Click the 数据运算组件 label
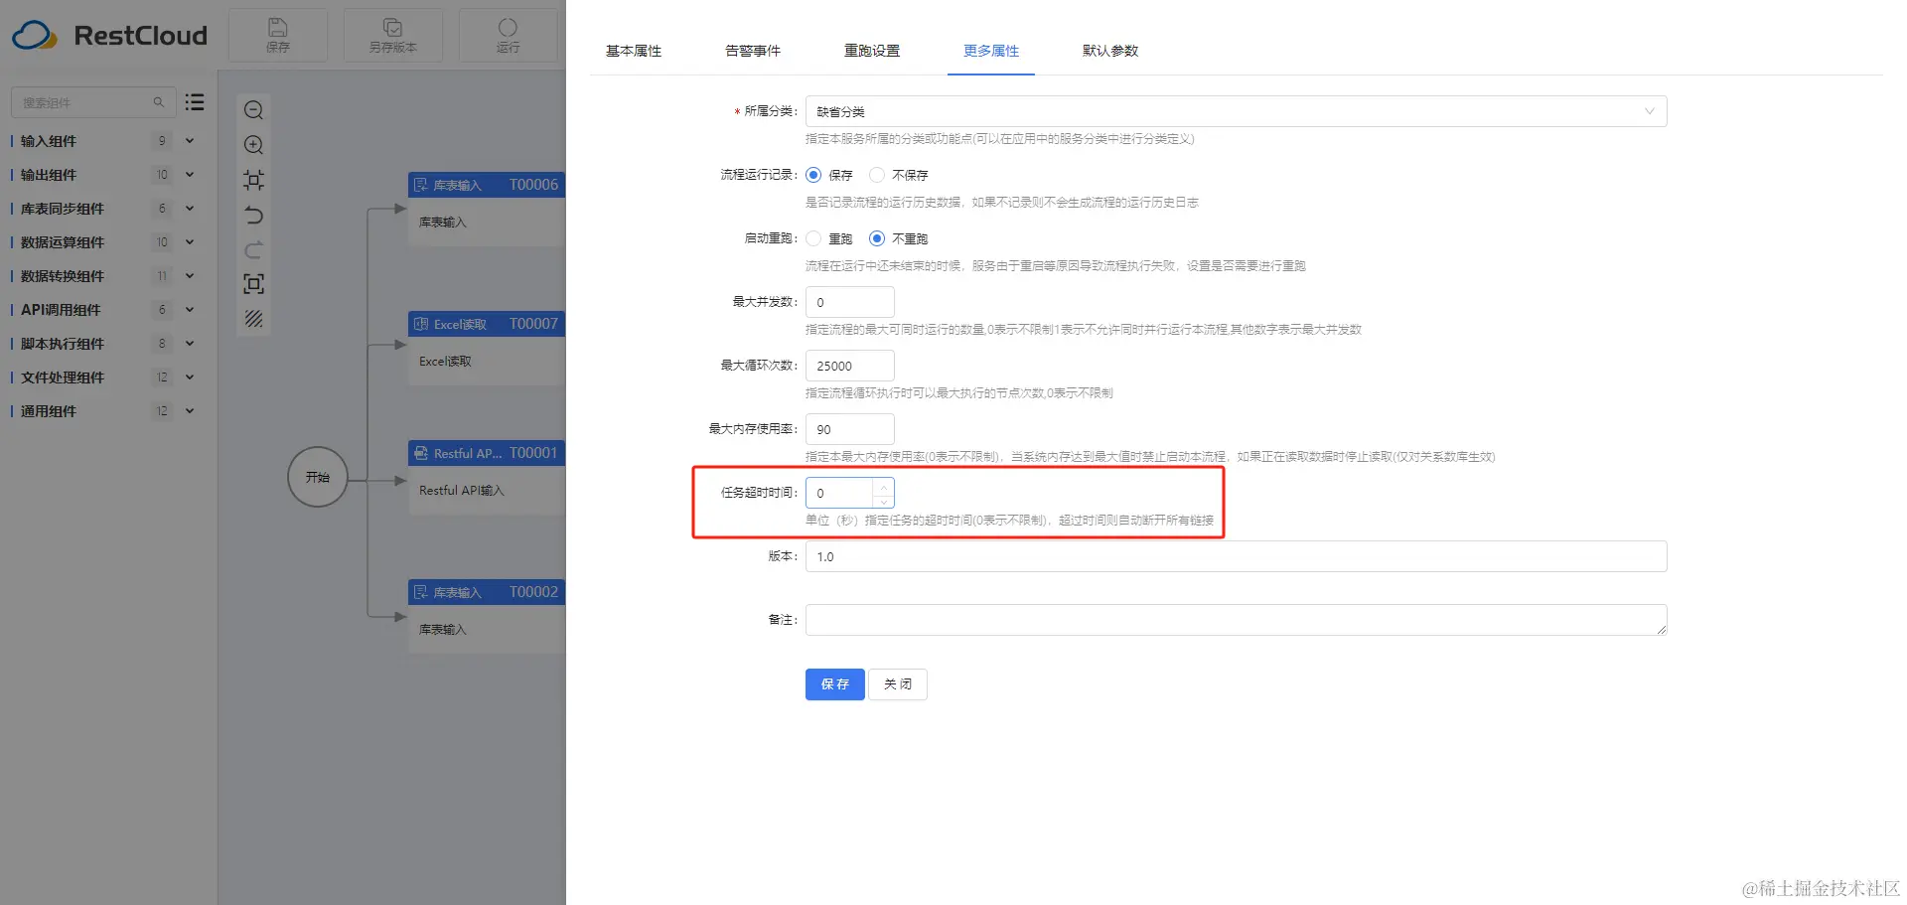Viewport: 1907px width, 905px height. click(63, 242)
